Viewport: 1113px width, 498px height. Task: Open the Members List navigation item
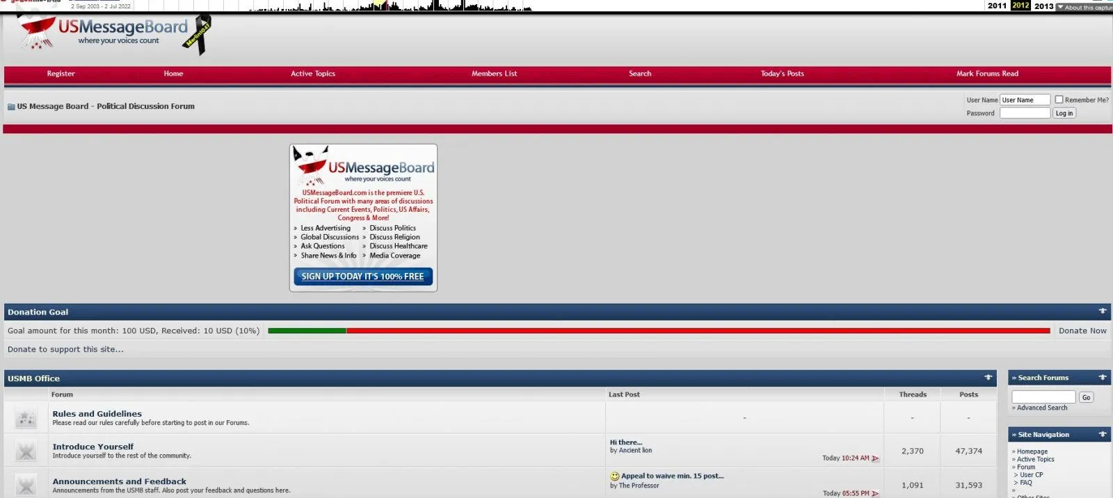tap(494, 74)
